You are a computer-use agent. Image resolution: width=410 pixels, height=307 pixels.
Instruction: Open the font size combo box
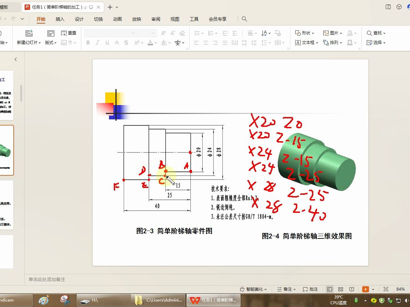[x=147, y=33]
